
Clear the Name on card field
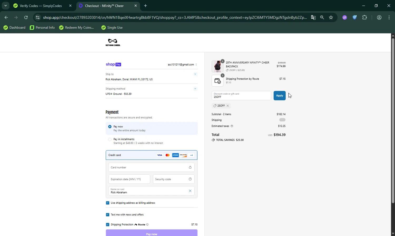[x=190, y=191]
